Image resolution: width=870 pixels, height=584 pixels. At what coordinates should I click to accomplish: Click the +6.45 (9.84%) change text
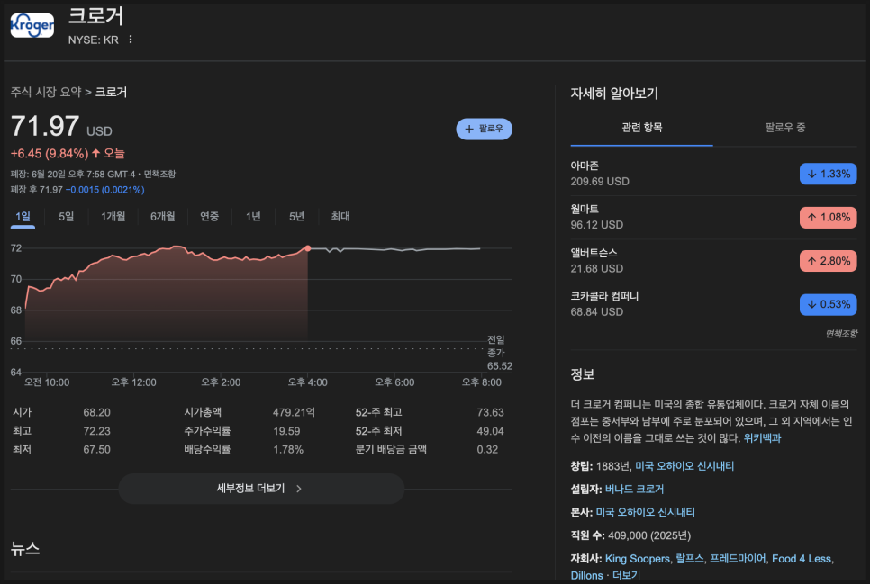click(x=50, y=154)
